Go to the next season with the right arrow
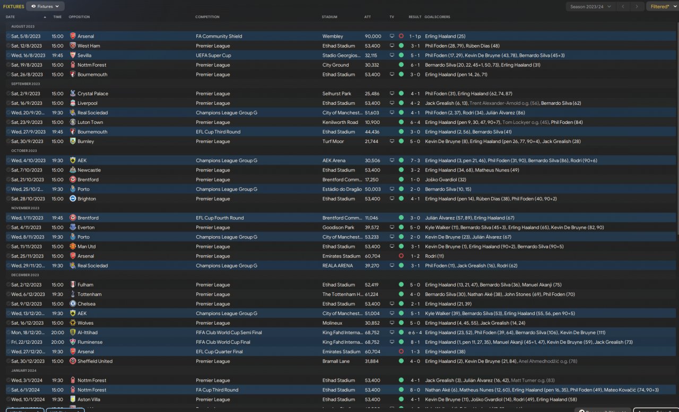 point(637,6)
